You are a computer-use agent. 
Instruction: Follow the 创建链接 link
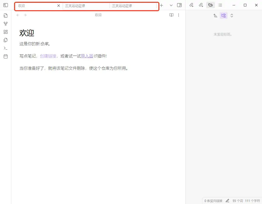pyautogui.click(x=48, y=56)
